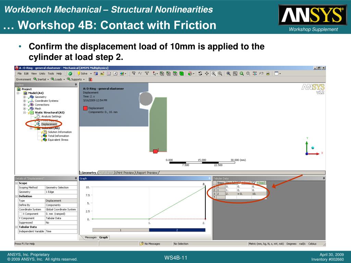The width and height of the screenshot is (351, 263).
Task: Click the red icon after Supports
Action: (90, 79)
